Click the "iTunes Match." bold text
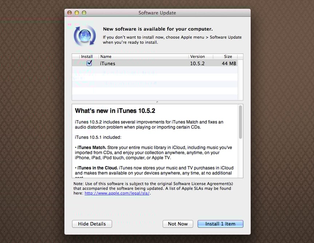 coord(92,148)
